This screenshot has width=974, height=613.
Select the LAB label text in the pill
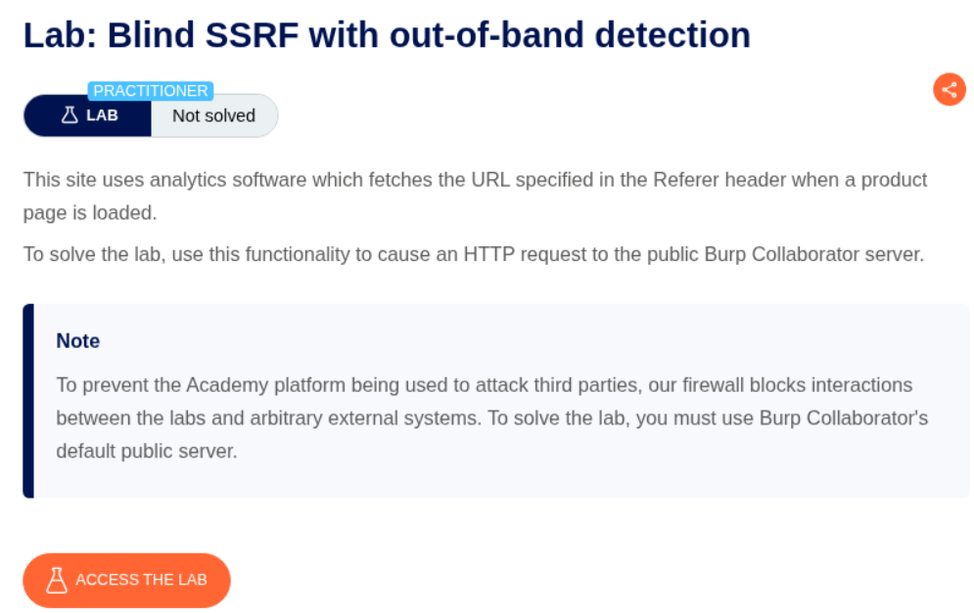[x=102, y=116]
